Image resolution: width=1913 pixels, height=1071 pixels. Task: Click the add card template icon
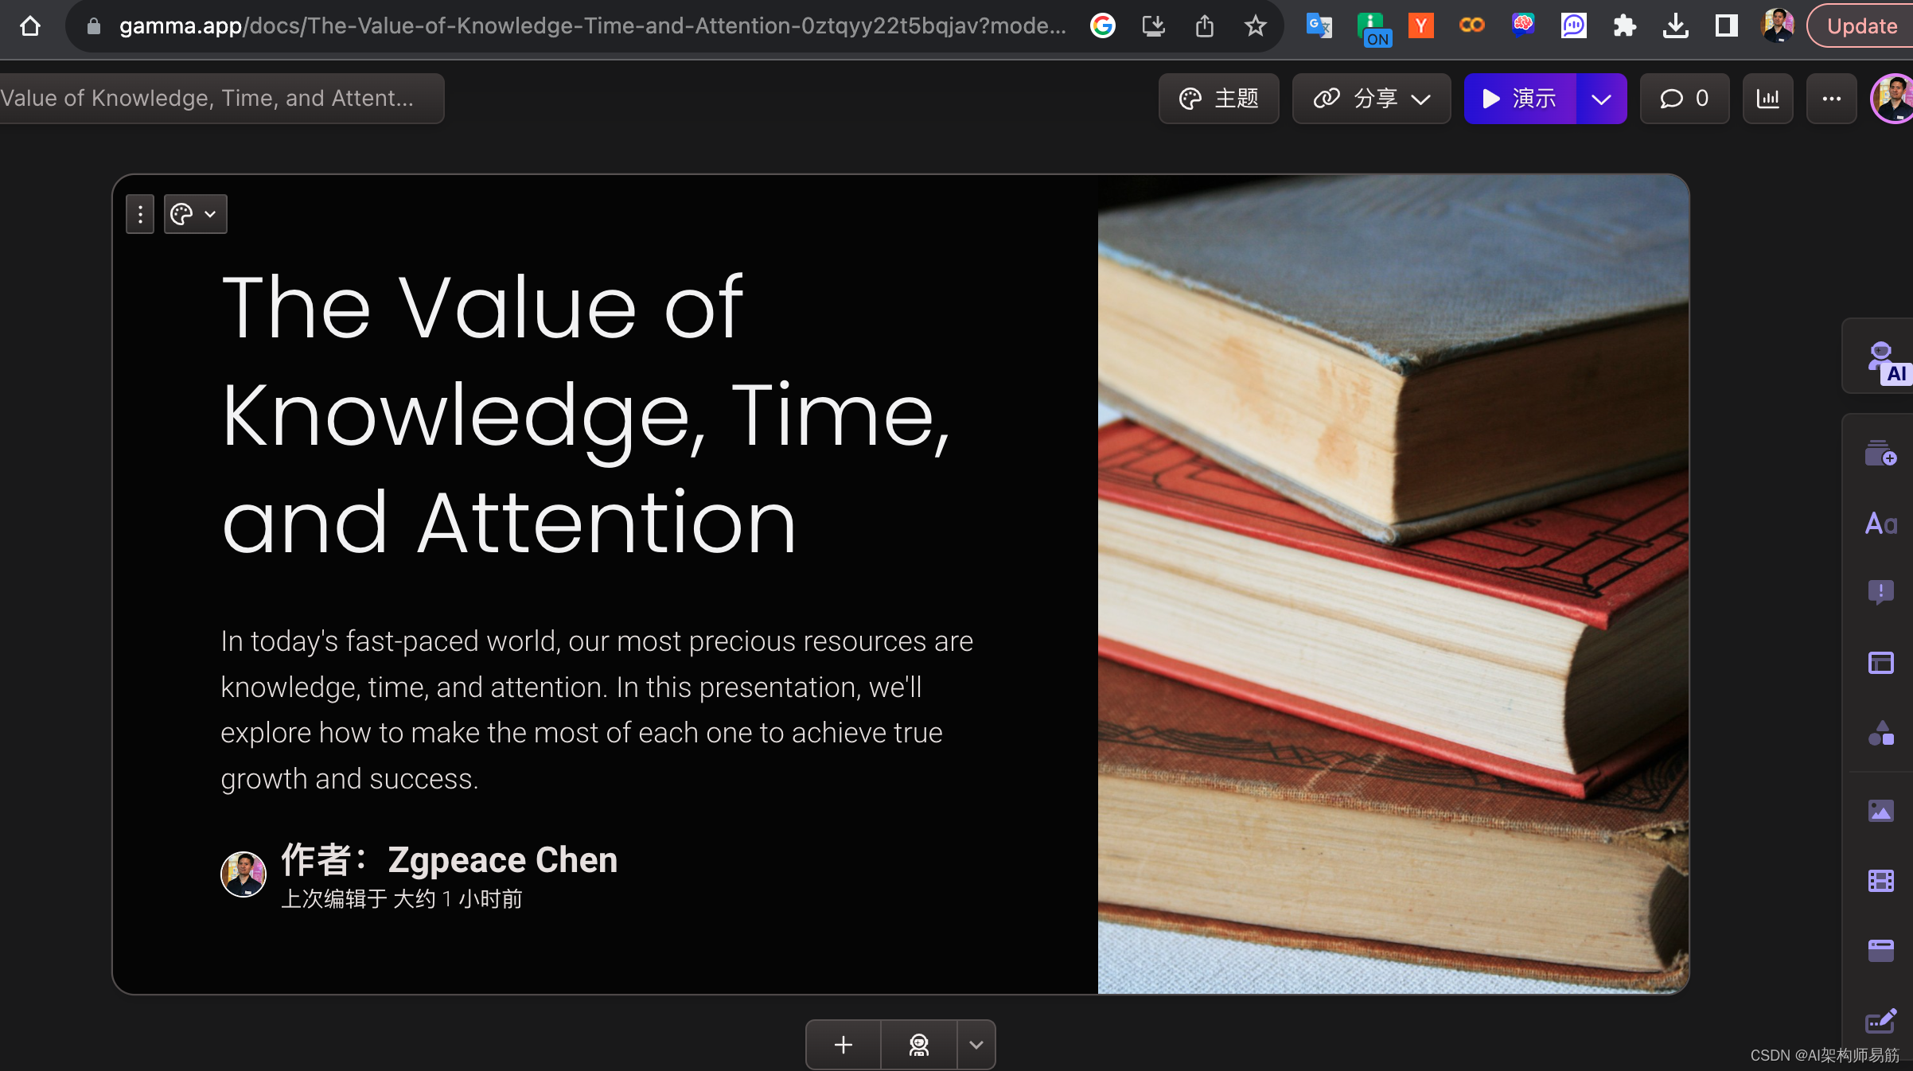[1880, 454]
